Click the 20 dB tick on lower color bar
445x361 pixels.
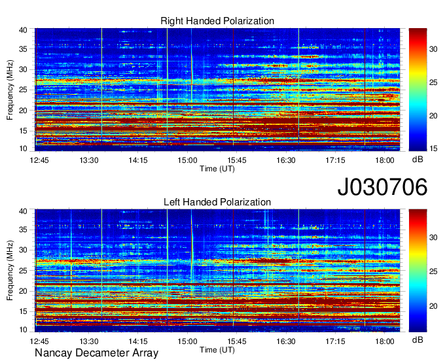click(433, 306)
